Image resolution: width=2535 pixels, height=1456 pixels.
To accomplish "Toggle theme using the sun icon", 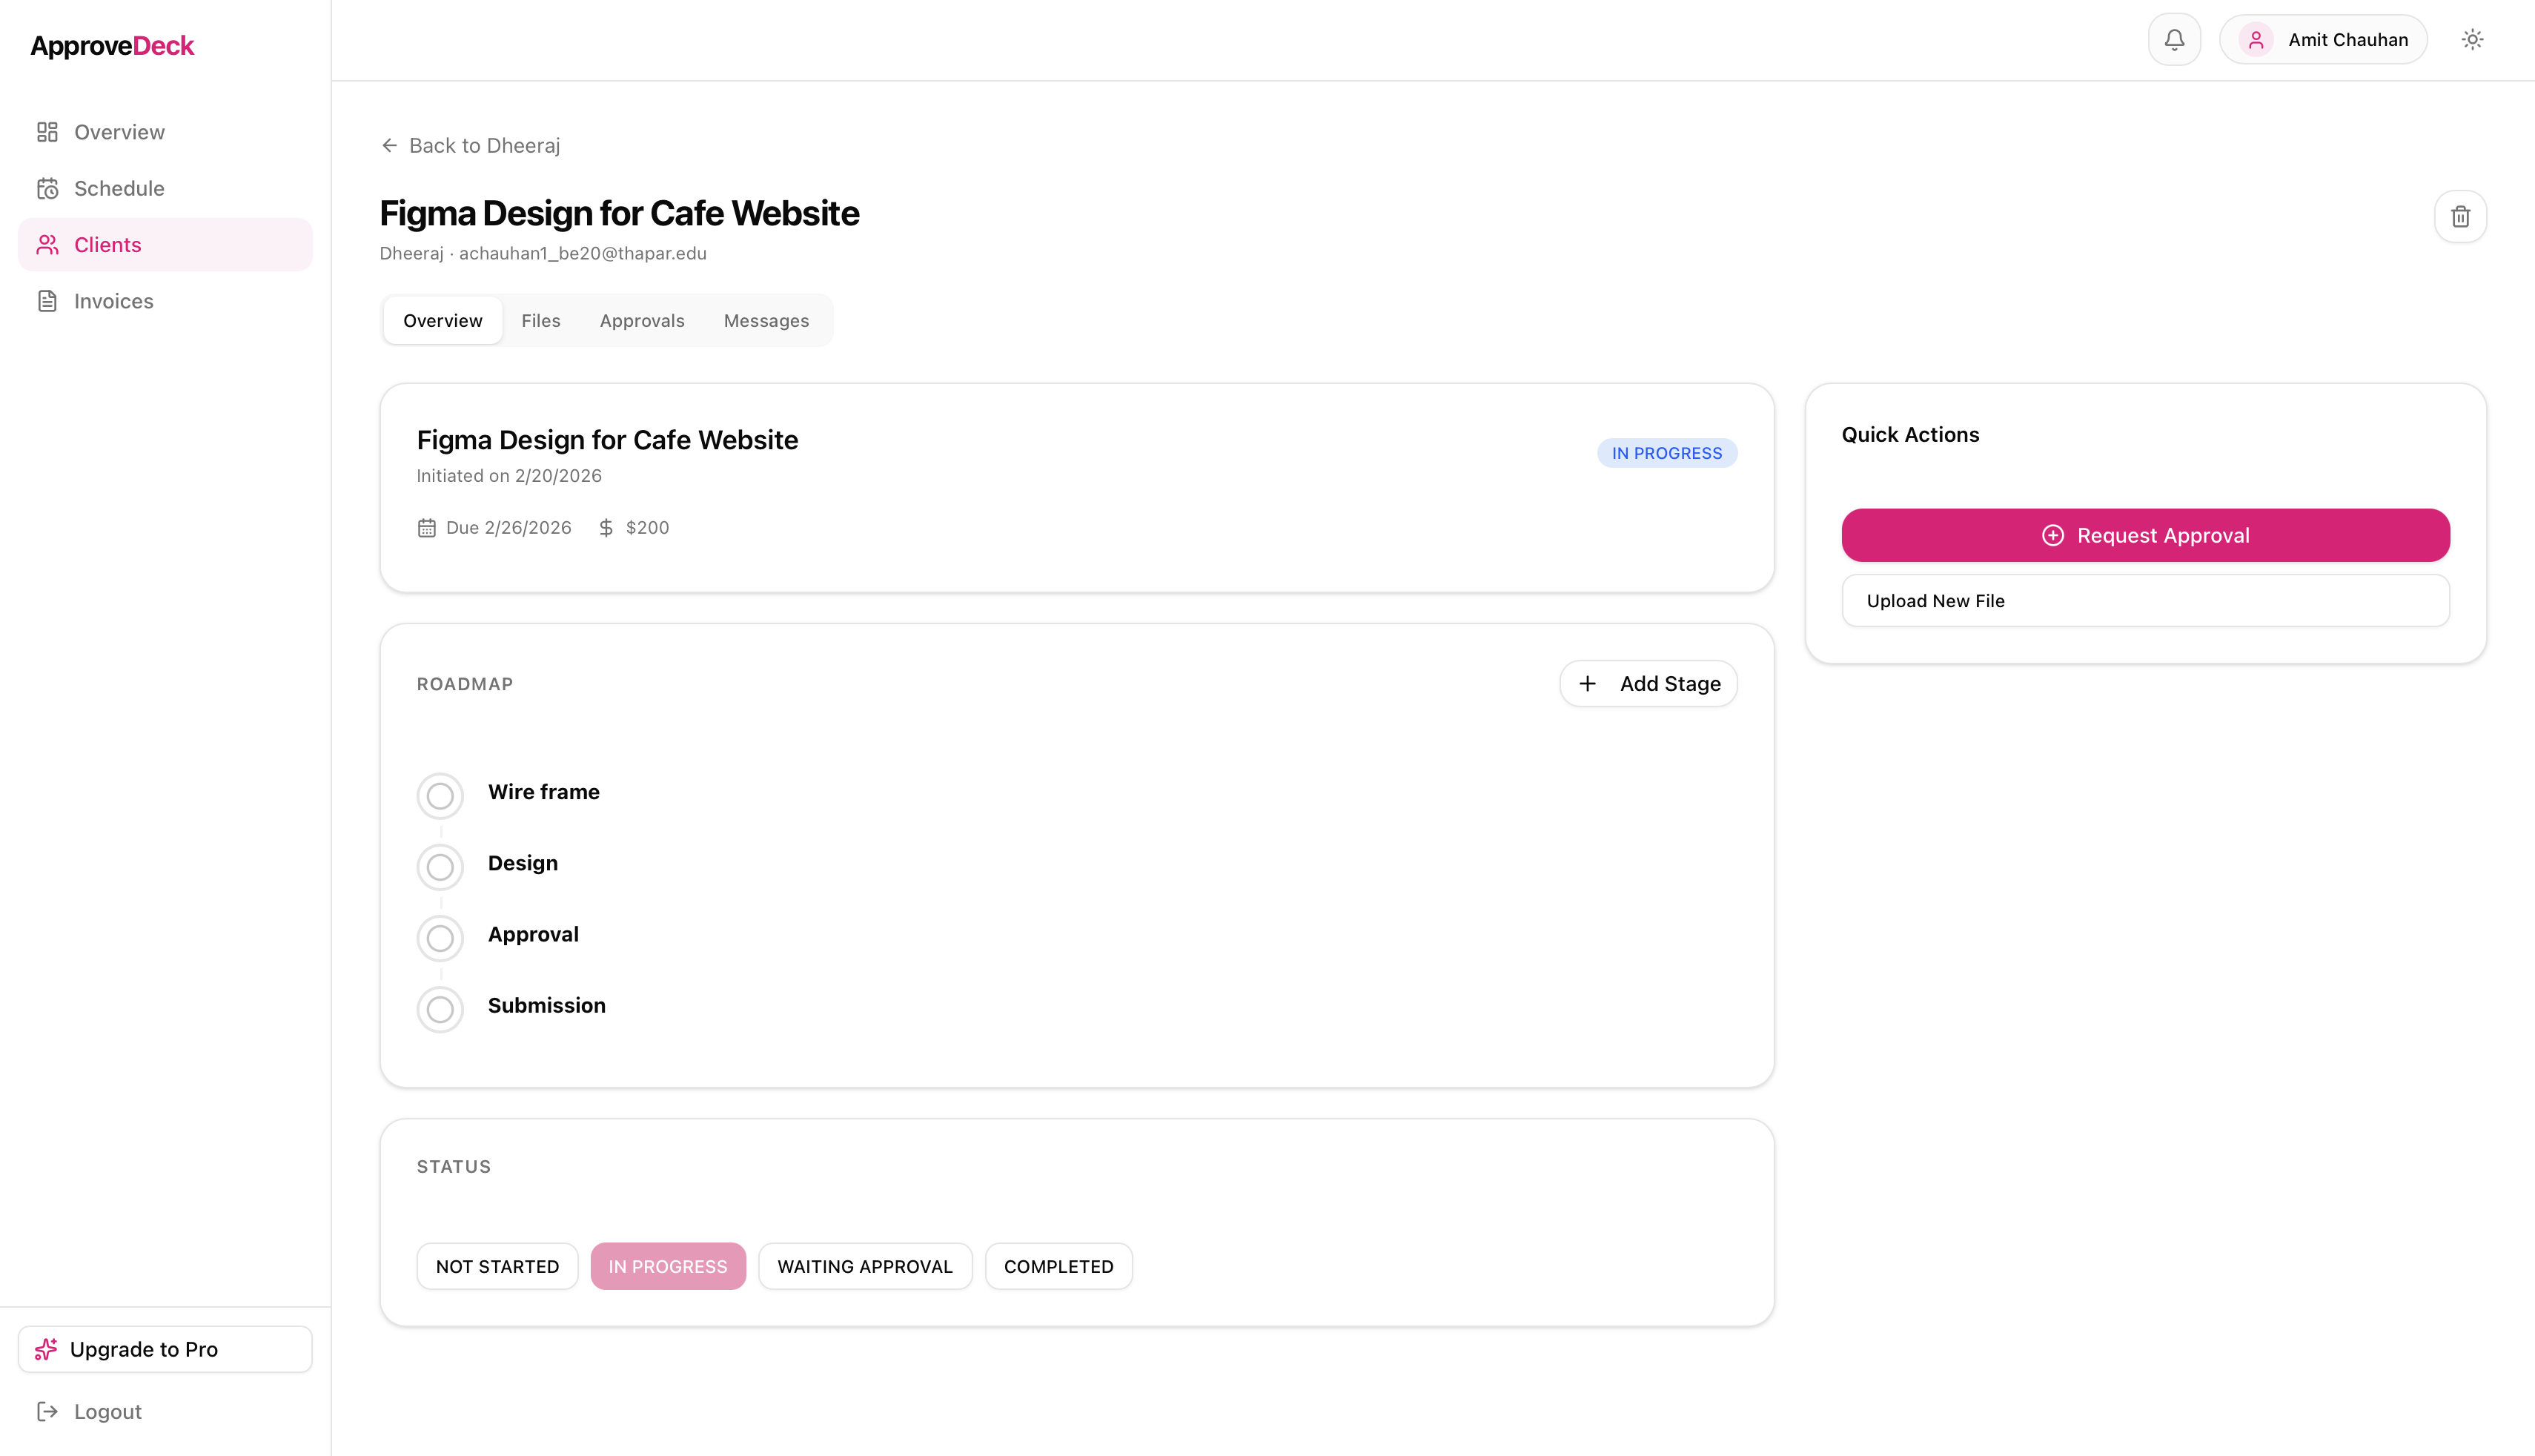I will click(2472, 39).
